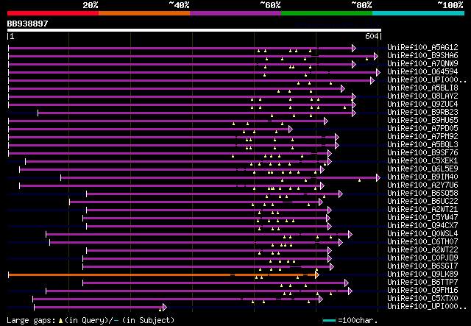Click the orange Q9LK89 alignment bar
The height and width of the screenshot is (326, 471).
pyautogui.click(x=162, y=275)
